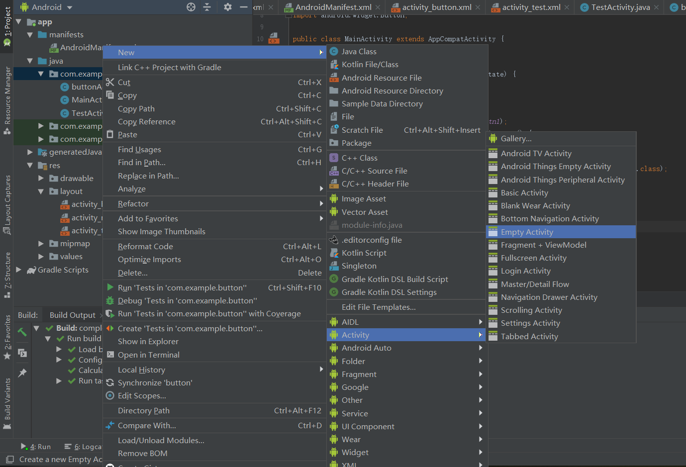Open the Fragment submenu

407,374
